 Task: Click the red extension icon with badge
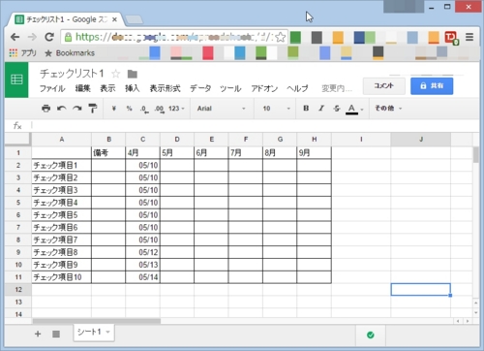coord(451,38)
